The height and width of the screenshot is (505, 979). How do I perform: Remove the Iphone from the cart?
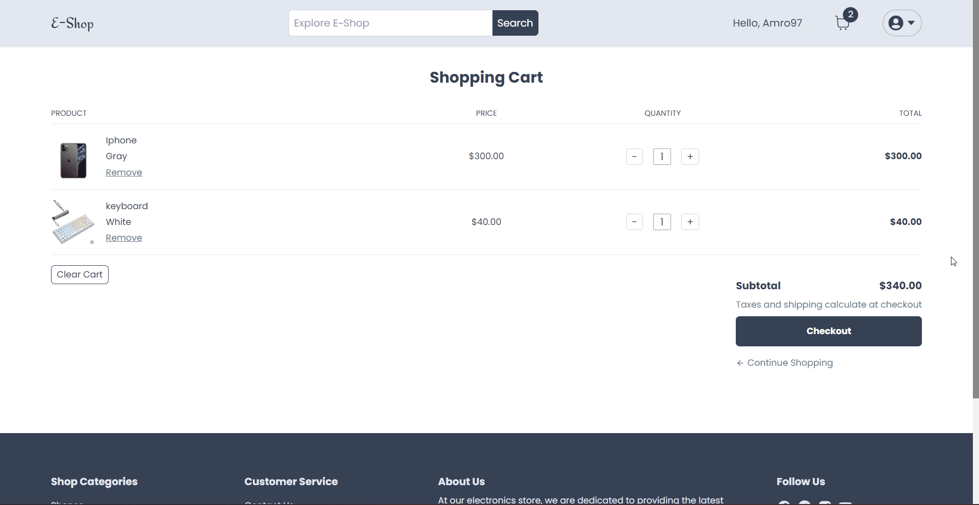coord(124,172)
